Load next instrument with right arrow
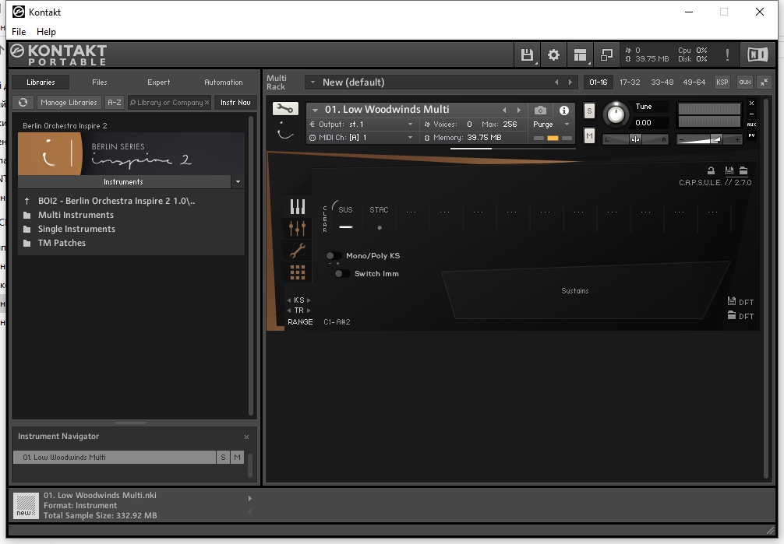The height and width of the screenshot is (544, 784). click(x=518, y=110)
